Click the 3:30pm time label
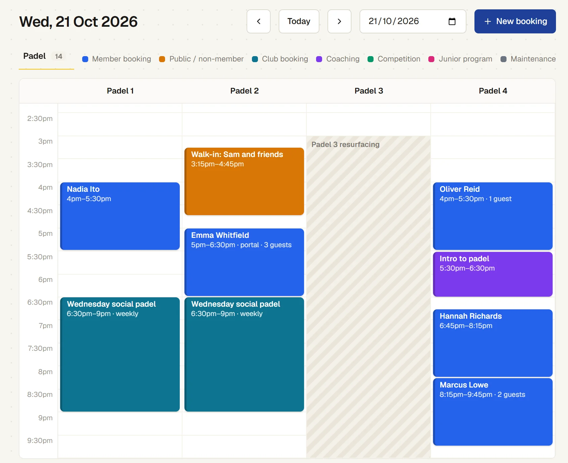This screenshot has height=463, width=568. coord(40,165)
